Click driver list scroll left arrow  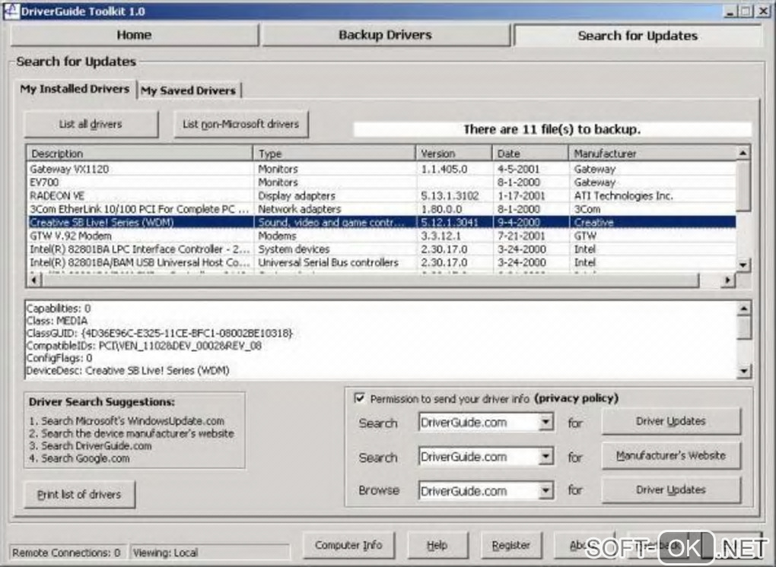[33, 280]
